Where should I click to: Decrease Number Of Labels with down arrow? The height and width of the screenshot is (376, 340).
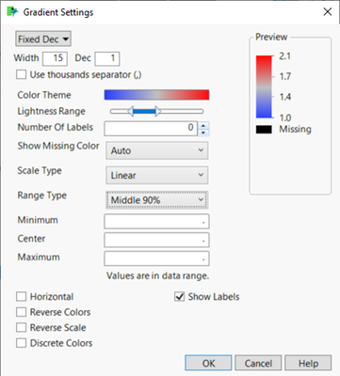point(203,133)
